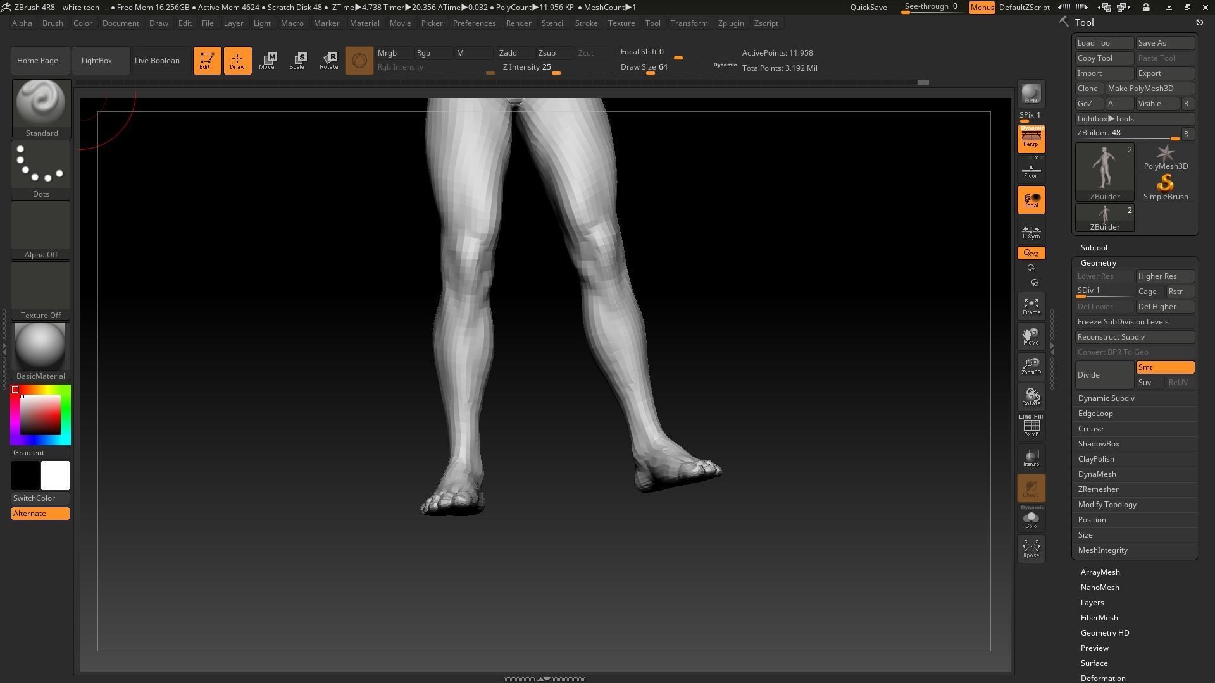Open the Stroke menu
Image resolution: width=1215 pixels, height=683 pixels.
586,23
